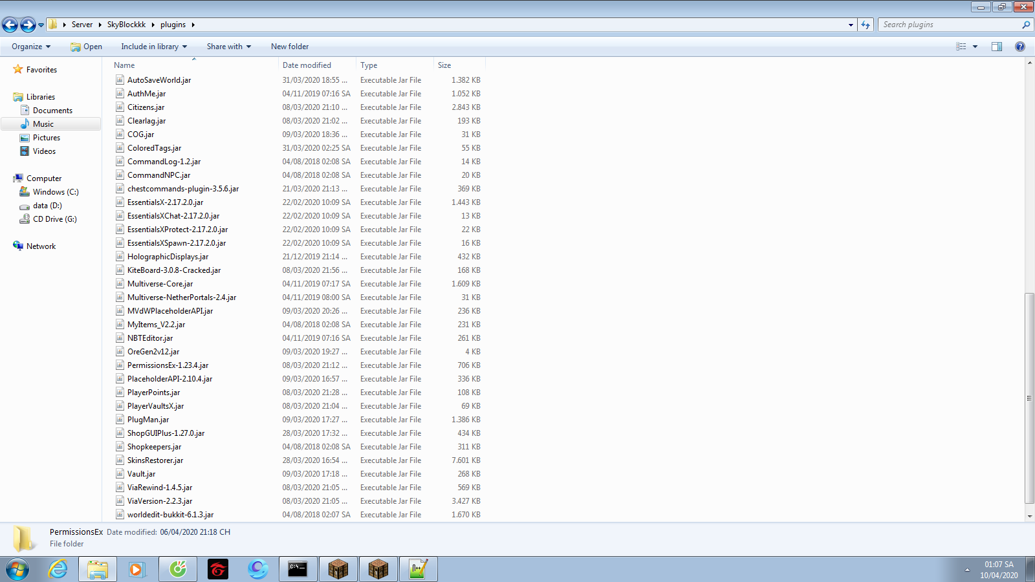Launch Internet Explorer from taskbar
Viewport: 1035px width, 582px height.
pos(58,569)
